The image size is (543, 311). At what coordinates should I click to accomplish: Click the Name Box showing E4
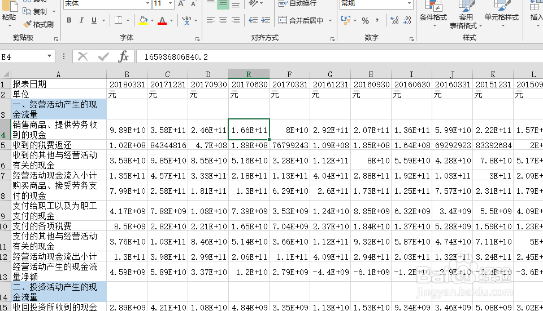point(23,56)
